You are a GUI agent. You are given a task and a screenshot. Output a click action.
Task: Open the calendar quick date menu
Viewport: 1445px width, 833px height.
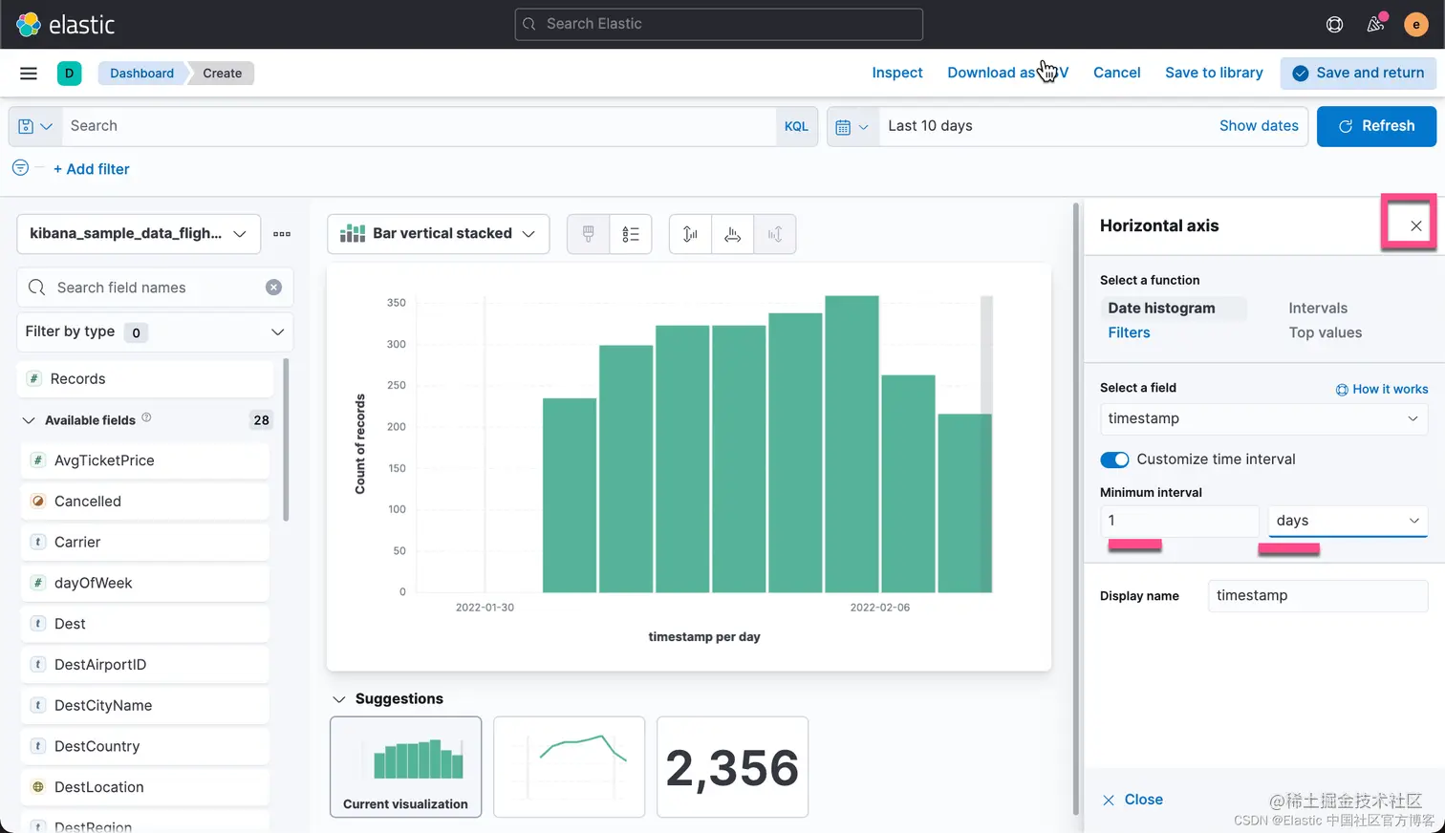pos(852,126)
